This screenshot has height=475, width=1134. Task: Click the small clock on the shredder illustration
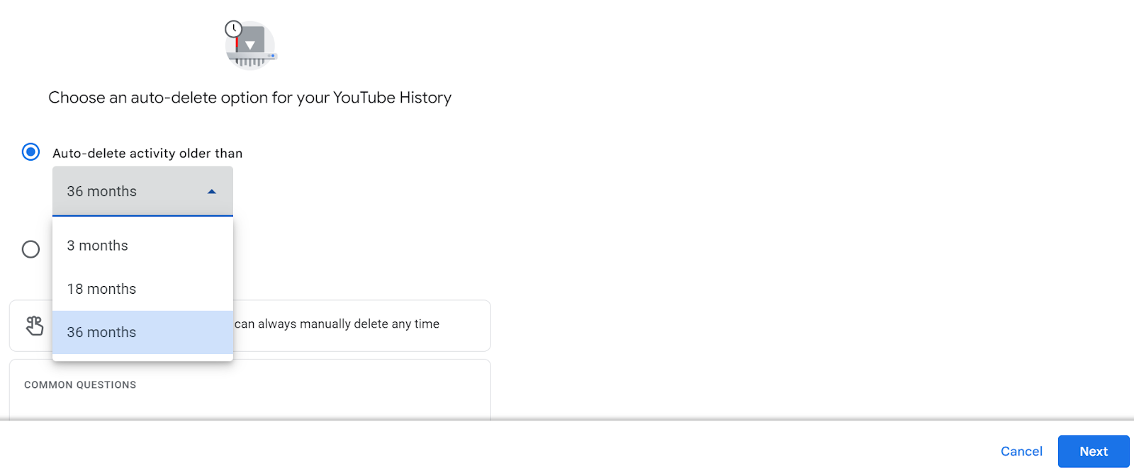[233, 29]
